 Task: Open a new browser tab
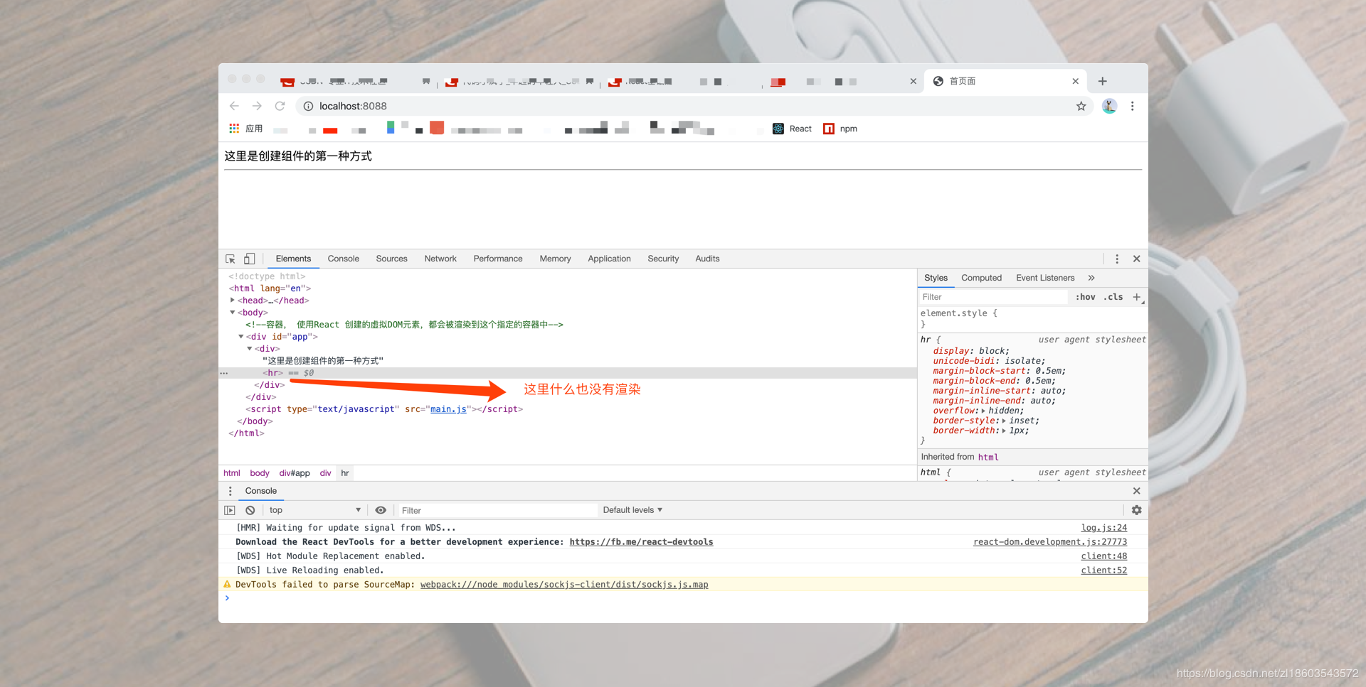tap(1103, 81)
